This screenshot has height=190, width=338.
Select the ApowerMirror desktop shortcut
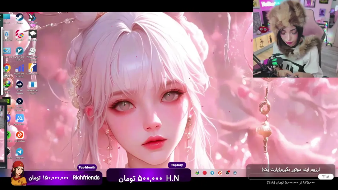coord(19,120)
